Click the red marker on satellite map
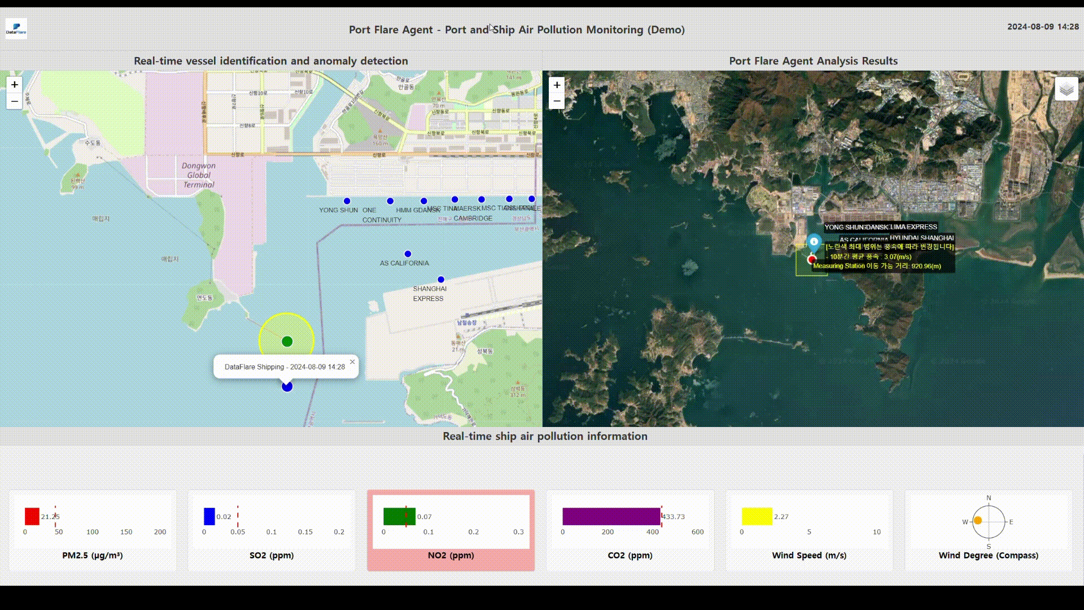 coord(812,259)
